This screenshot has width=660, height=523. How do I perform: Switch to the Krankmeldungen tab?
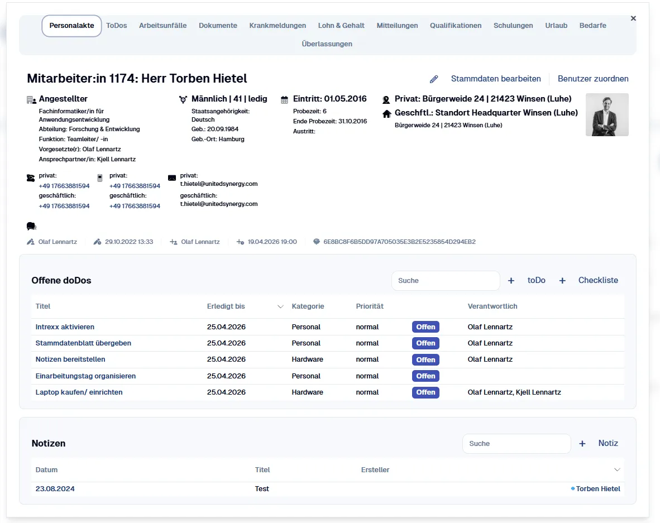pyautogui.click(x=278, y=26)
